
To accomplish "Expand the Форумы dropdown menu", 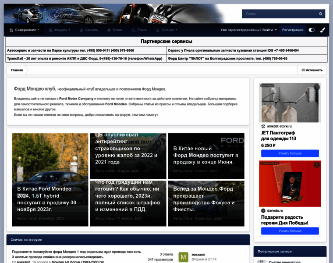I will [60, 30].
